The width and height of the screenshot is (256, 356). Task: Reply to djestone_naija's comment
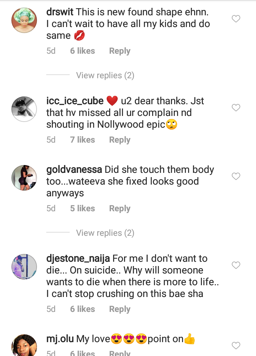pyautogui.click(x=119, y=309)
